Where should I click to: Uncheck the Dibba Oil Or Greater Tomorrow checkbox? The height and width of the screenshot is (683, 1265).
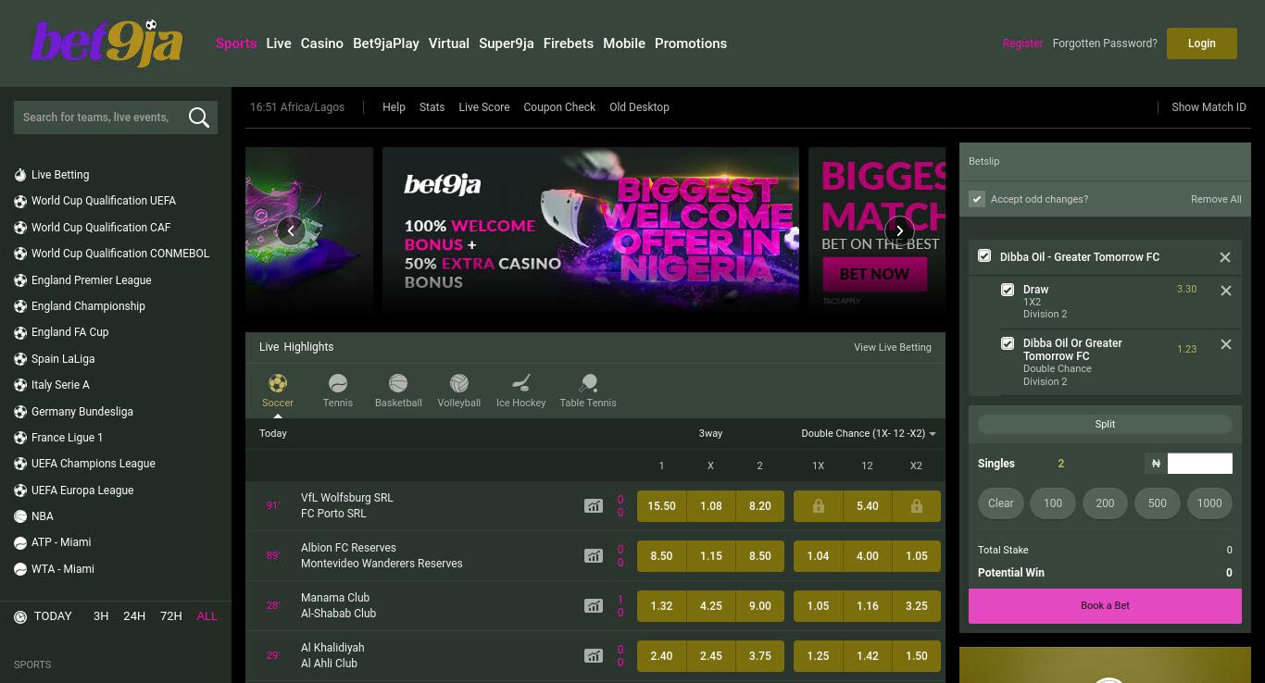click(1008, 343)
